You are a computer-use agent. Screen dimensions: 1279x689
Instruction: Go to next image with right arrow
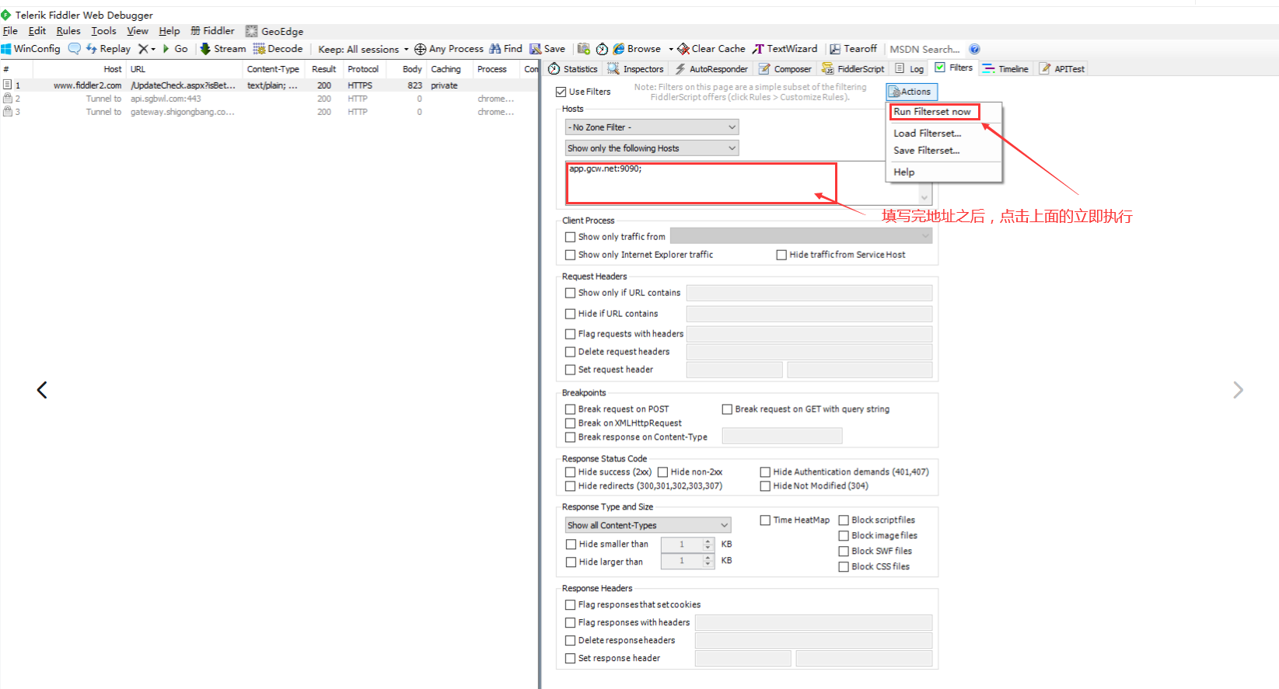point(1238,390)
